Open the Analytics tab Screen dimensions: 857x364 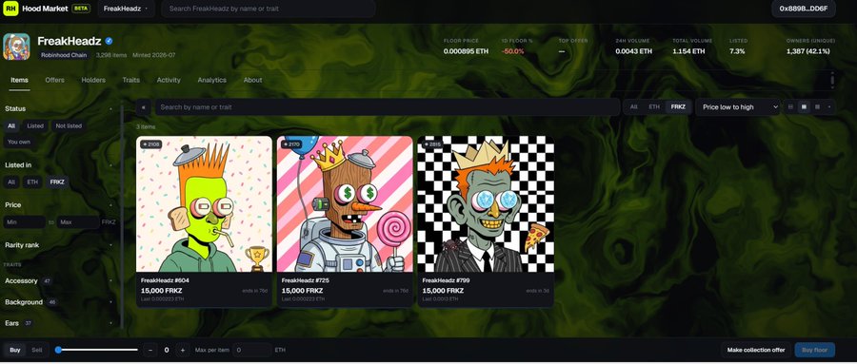tap(212, 80)
